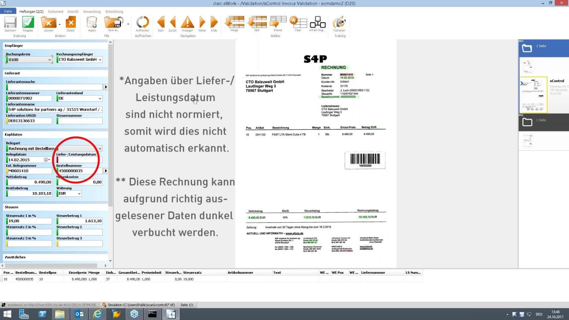Expand the Buchungskreis dropdown
Image resolution: width=569 pixels, height=320 pixels.
pos(49,60)
